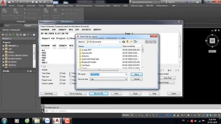Go up one folder level
221x124 pixels.
[127, 42]
